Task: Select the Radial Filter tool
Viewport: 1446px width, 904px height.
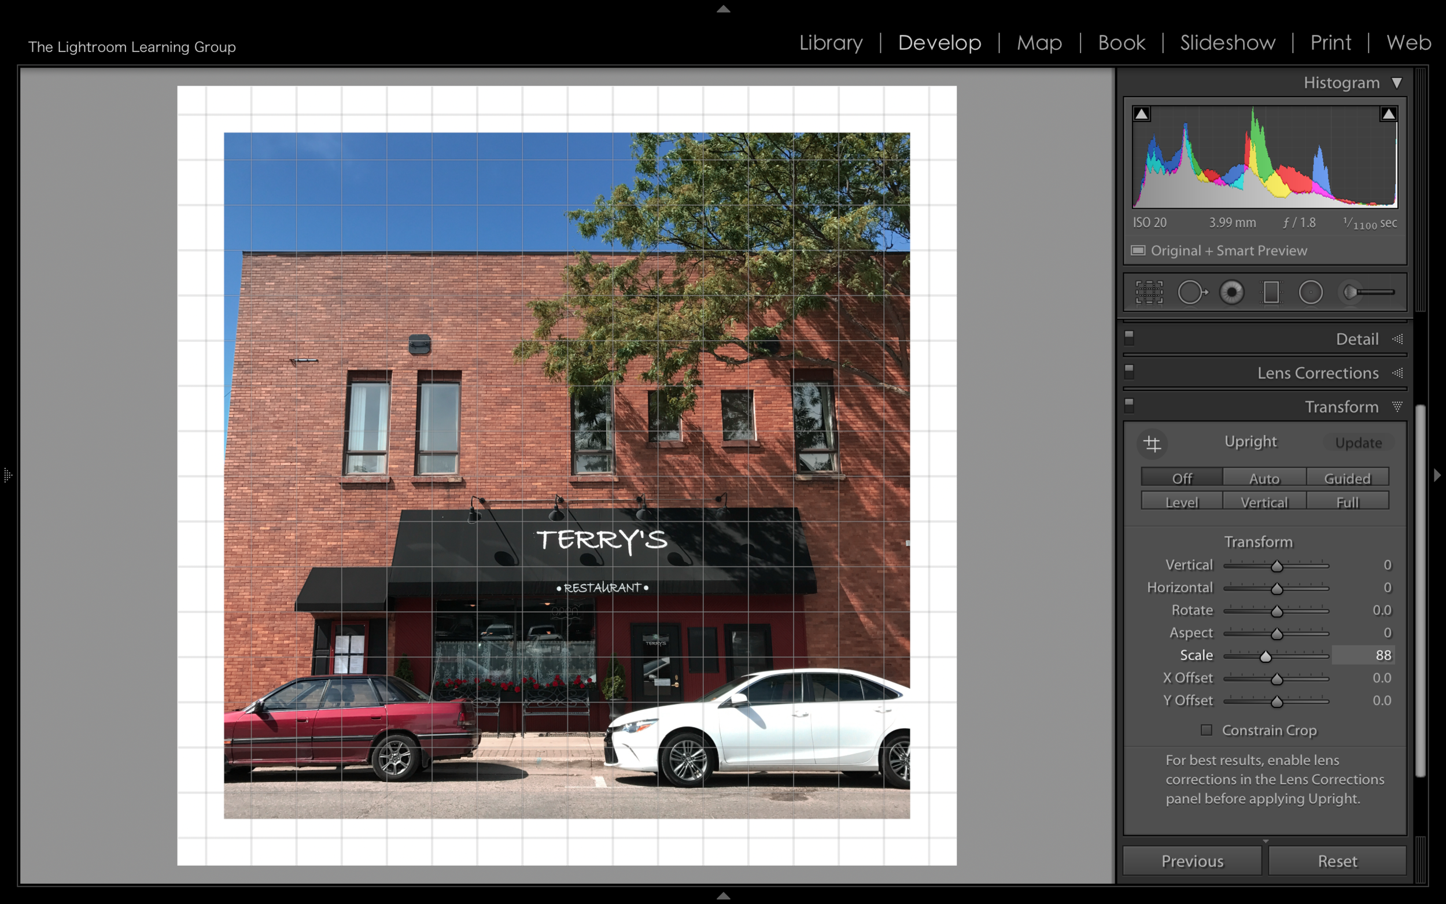Action: coord(1310,292)
